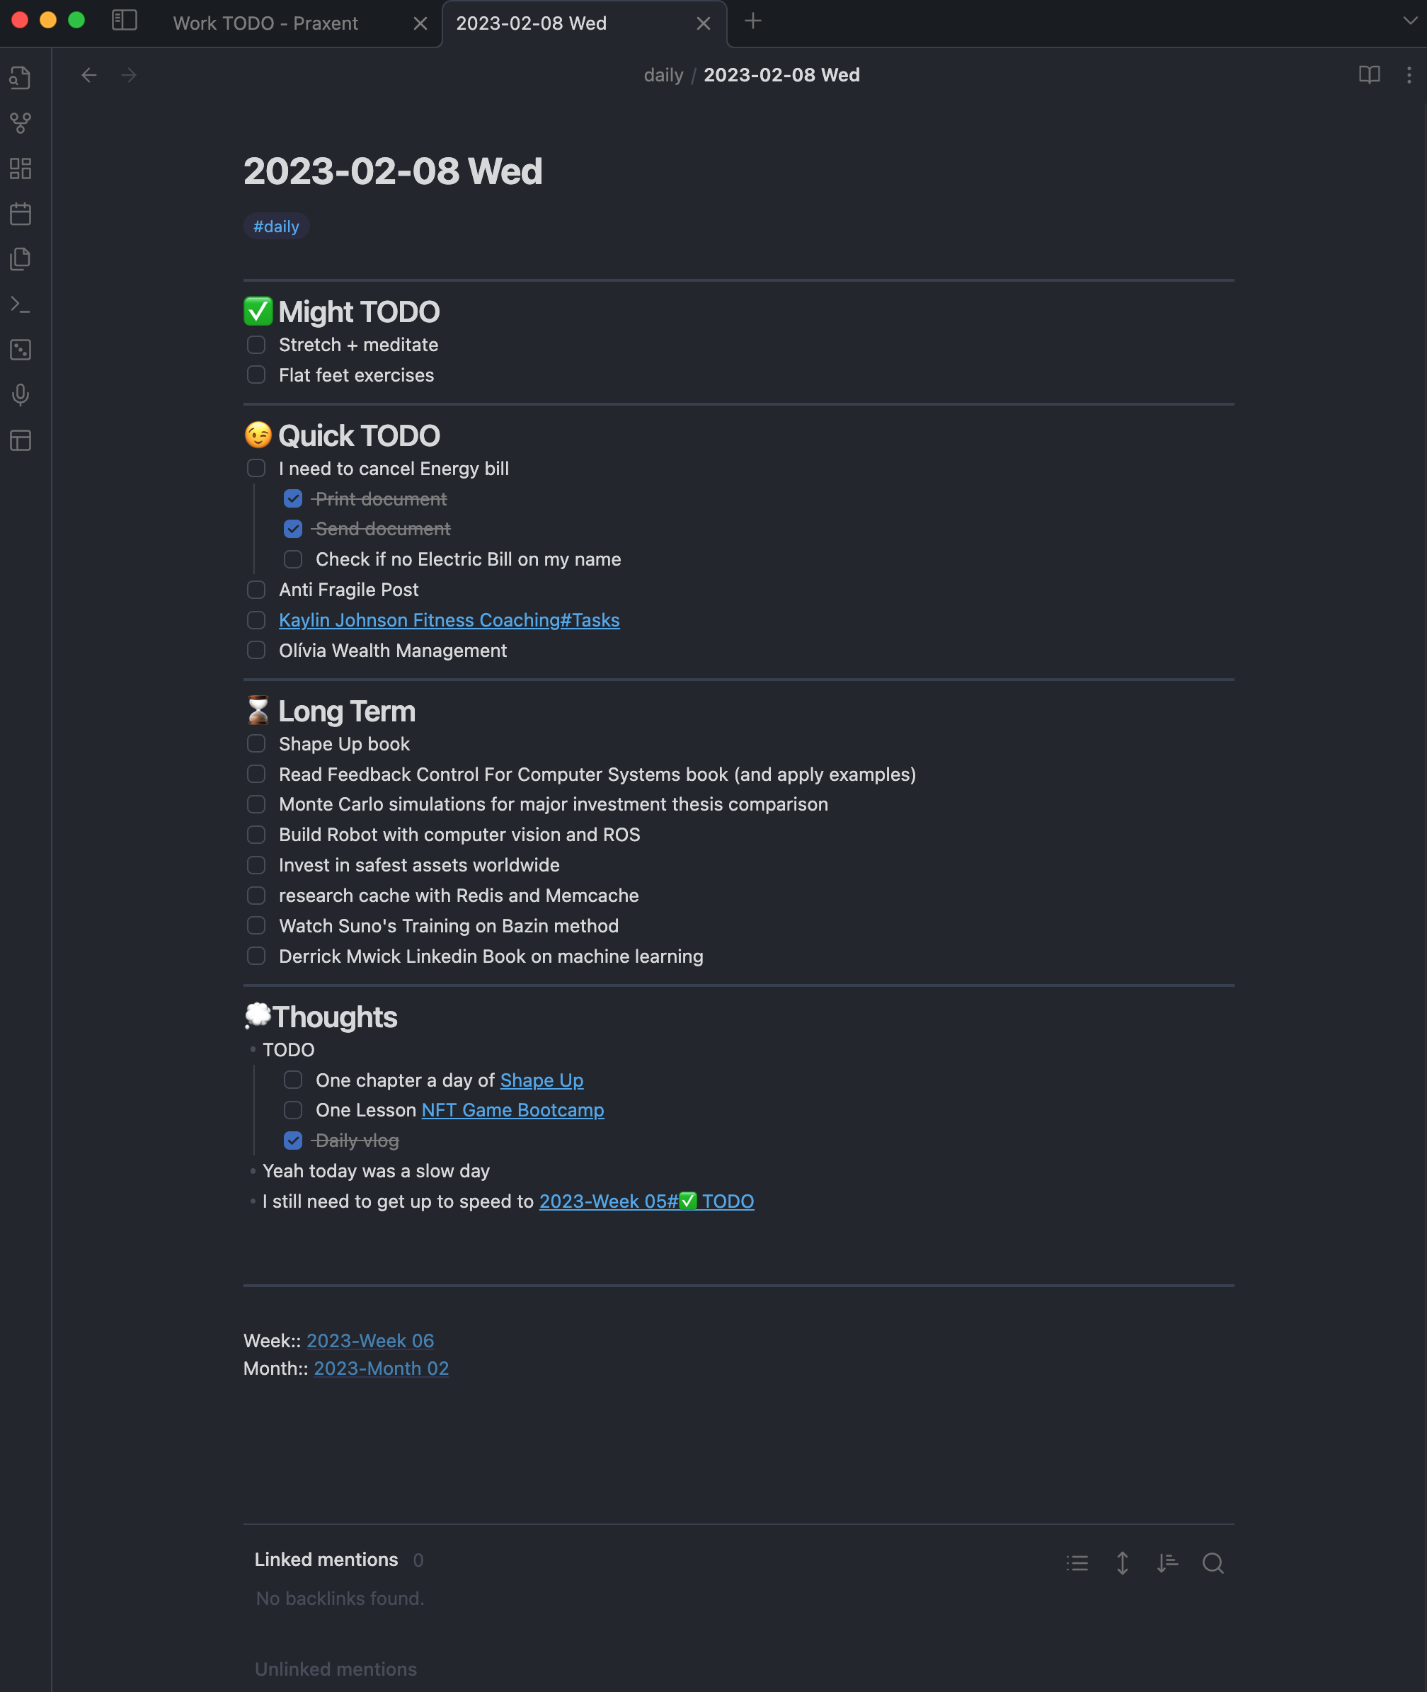Open the quick switcher file icon
The image size is (1427, 1692).
(21, 78)
